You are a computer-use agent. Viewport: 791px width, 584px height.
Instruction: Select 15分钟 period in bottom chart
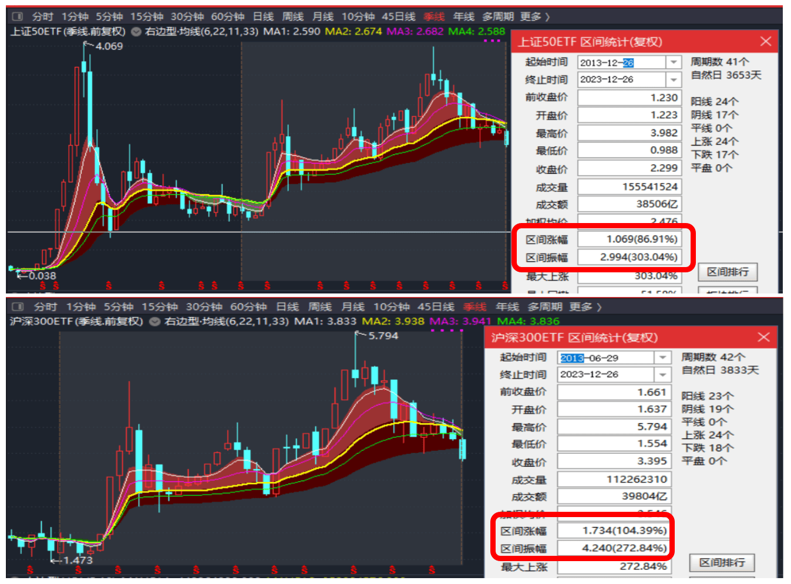tap(159, 306)
